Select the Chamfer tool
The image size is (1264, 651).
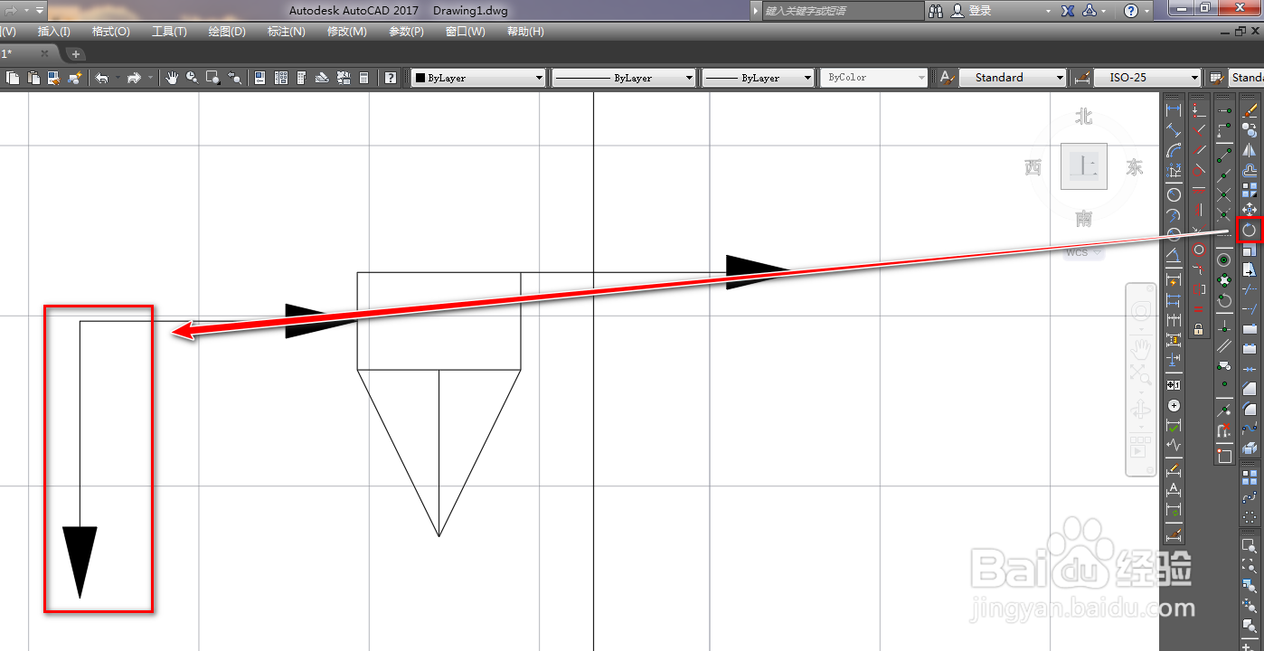(x=1250, y=388)
